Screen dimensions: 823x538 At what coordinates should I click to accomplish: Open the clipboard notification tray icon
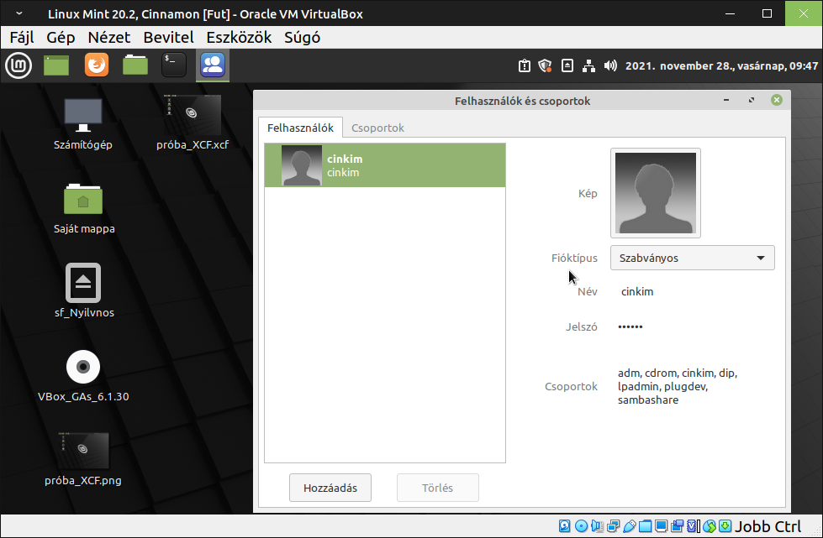[525, 65]
